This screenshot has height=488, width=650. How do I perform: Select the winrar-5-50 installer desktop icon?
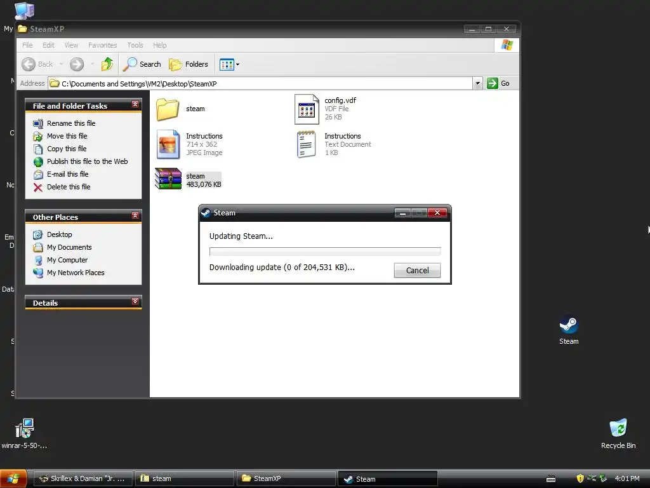coord(24,428)
